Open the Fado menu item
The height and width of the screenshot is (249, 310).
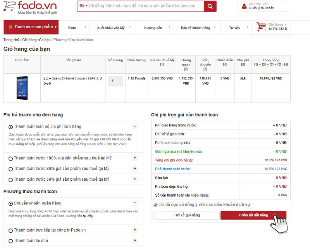click(x=72, y=28)
